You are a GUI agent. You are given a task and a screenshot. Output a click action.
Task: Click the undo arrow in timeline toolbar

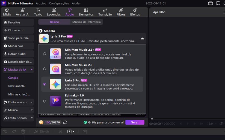(5, 131)
